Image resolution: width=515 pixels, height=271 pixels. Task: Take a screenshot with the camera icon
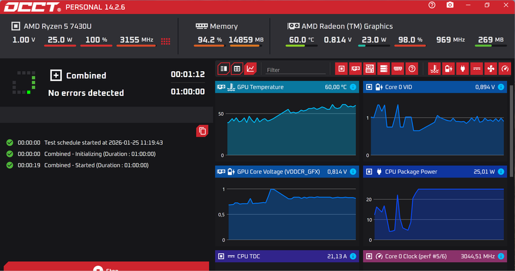450,5
